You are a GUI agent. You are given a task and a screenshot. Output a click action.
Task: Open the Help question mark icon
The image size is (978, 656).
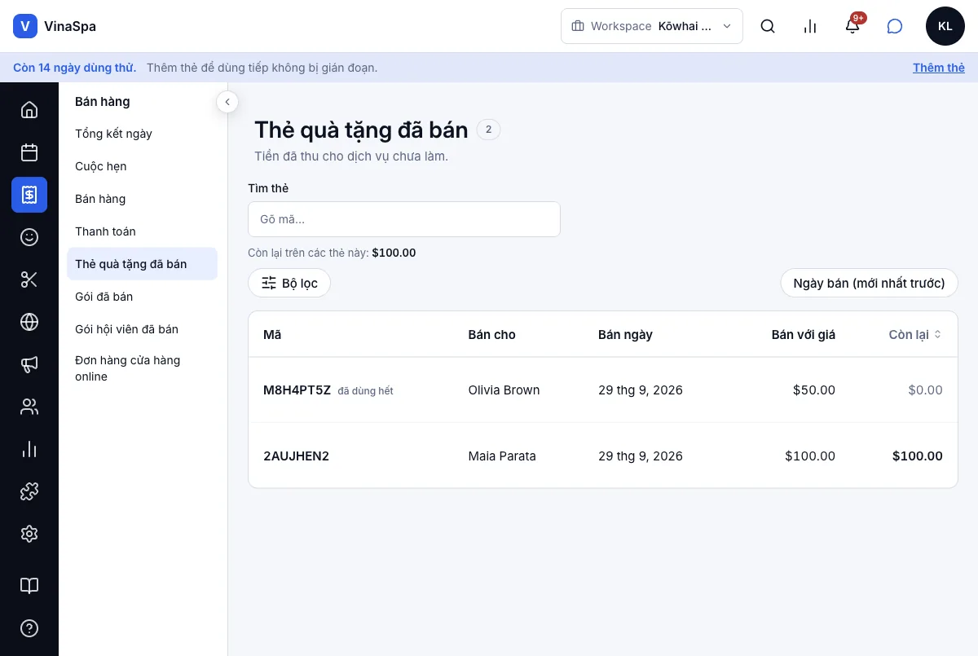[29, 628]
